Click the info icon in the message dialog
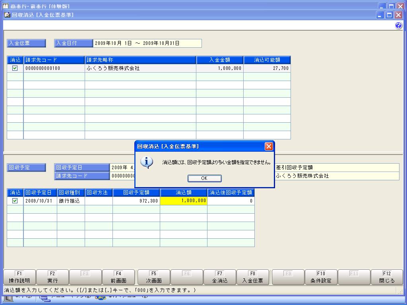Image resolution: width=407 pixels, height=305 pixels. point(147,162)
